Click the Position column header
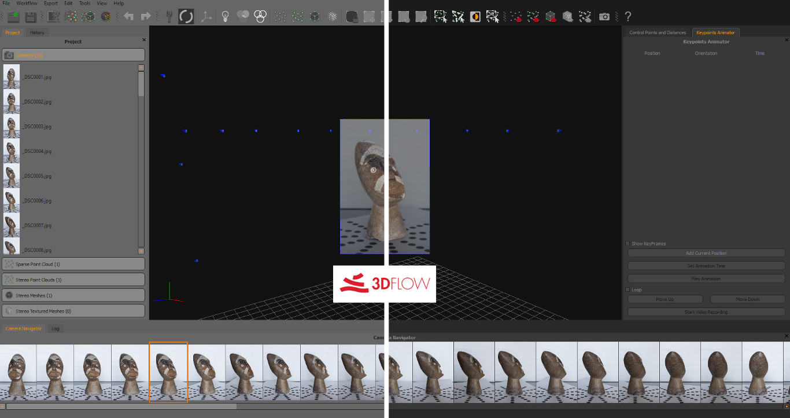790x418 pixels. point(652,53)
